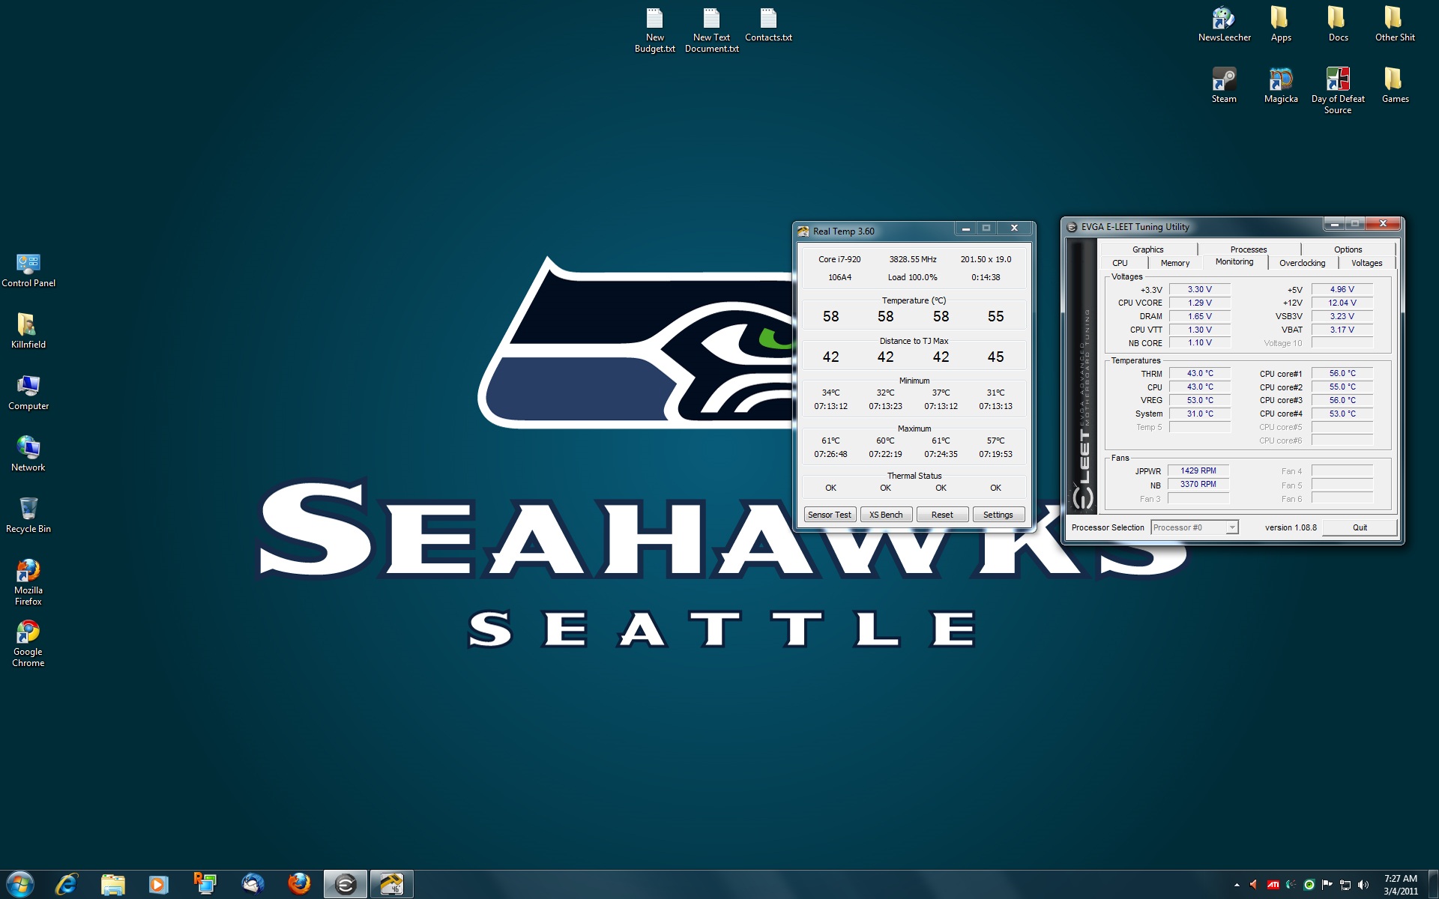Click the CPU core#1 56.0 °C field
The image size is (1439, 899).
tap(1342, 373)
